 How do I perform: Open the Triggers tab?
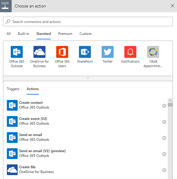pos(13,89)
